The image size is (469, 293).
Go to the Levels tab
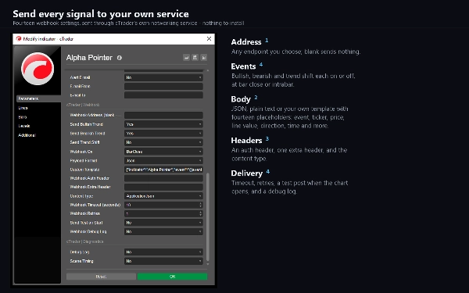[x=24, y=126]
